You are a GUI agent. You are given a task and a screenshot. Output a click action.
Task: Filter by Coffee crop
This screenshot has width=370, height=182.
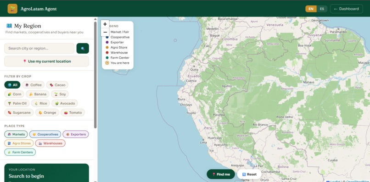[33, 85]
